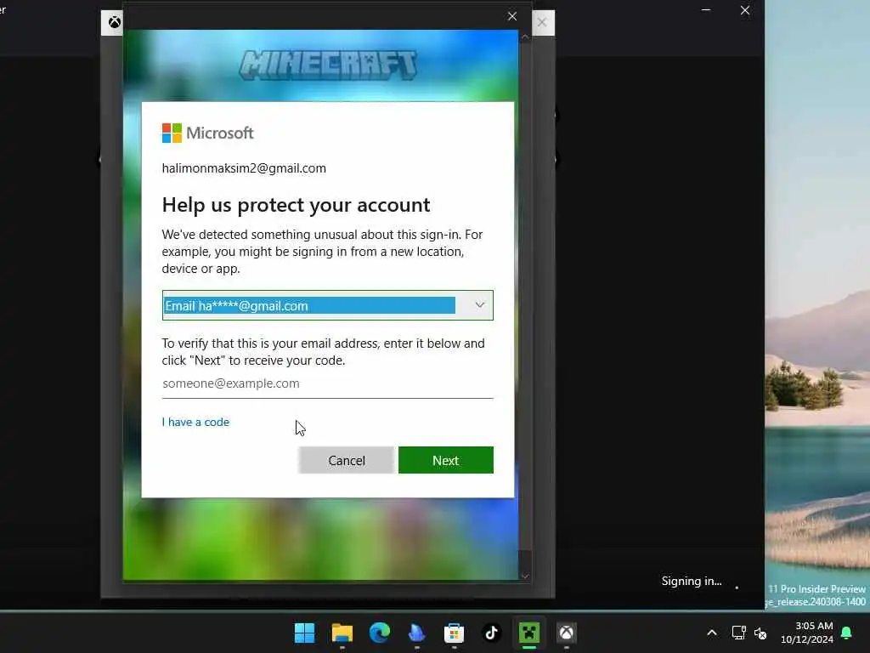Close the Minecraft sign-in dialog
Viewport: 870px width, 653px height.
pos(512,17)
